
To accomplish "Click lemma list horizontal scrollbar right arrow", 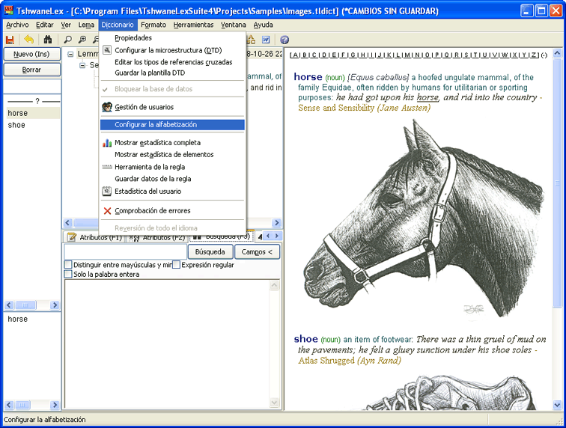I will click(x=55, y=305).
